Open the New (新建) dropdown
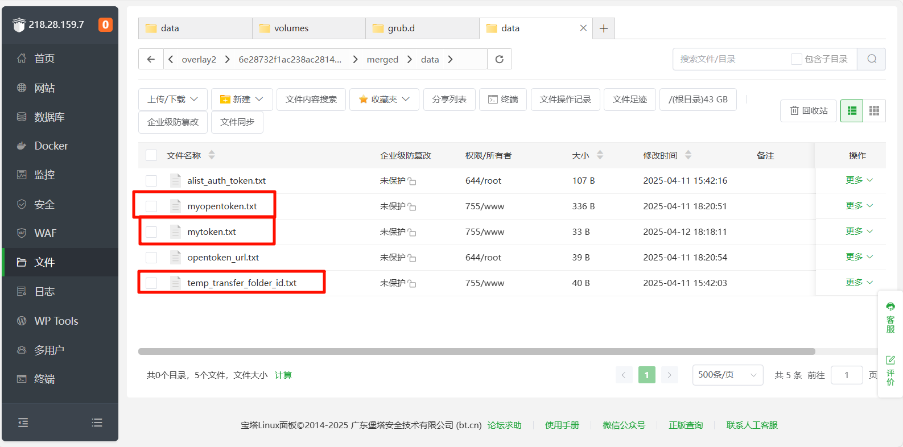This screenshot has height=447, width=903. pos(242,100)
